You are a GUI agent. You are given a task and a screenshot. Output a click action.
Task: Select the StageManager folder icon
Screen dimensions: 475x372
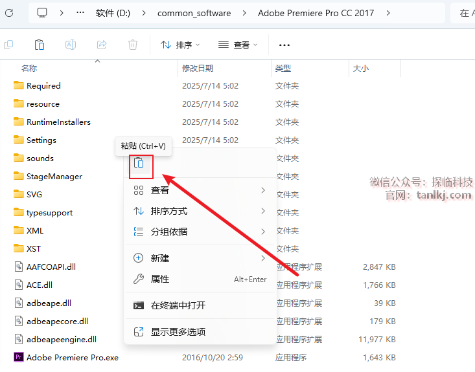[x=19, y=177]
